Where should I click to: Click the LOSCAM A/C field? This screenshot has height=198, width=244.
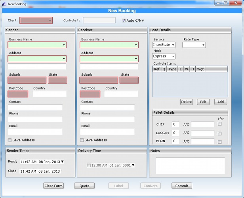pyautogui.click(x=203, y=133)
